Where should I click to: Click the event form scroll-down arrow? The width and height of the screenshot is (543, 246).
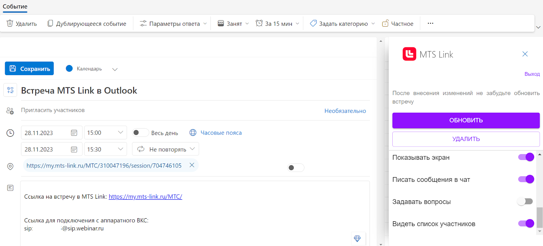(x=380, y=244)
